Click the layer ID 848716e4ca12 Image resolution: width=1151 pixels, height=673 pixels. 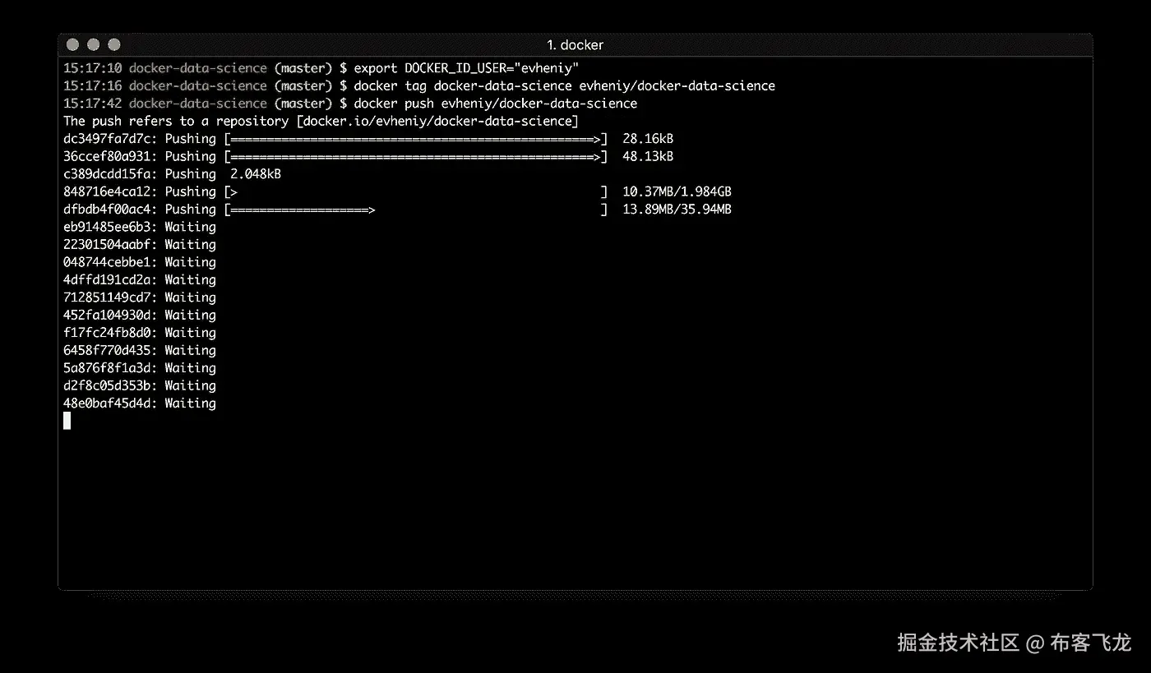[107, 191]
